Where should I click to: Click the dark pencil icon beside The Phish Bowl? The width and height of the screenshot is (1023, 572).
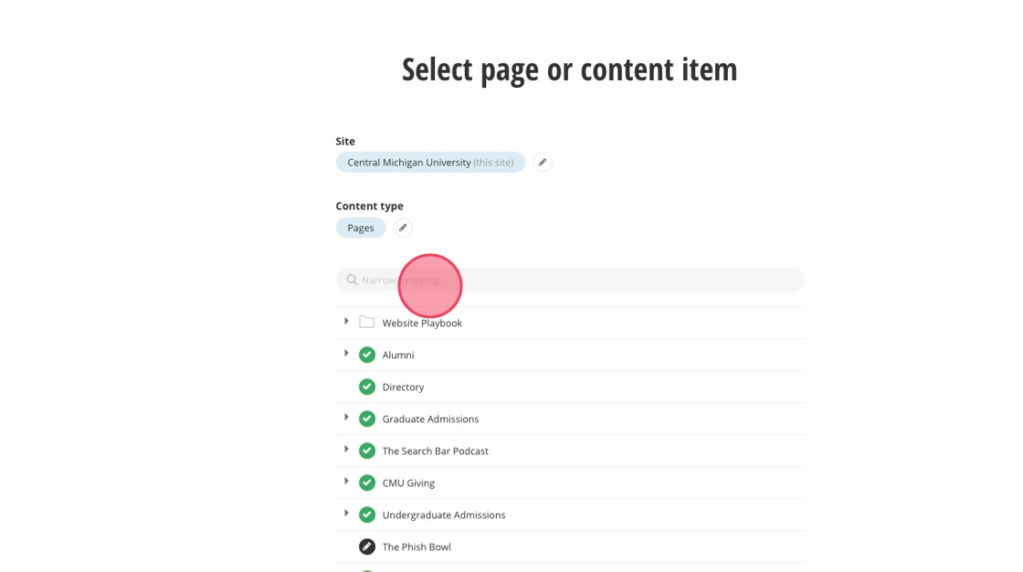tap(367, 546)
